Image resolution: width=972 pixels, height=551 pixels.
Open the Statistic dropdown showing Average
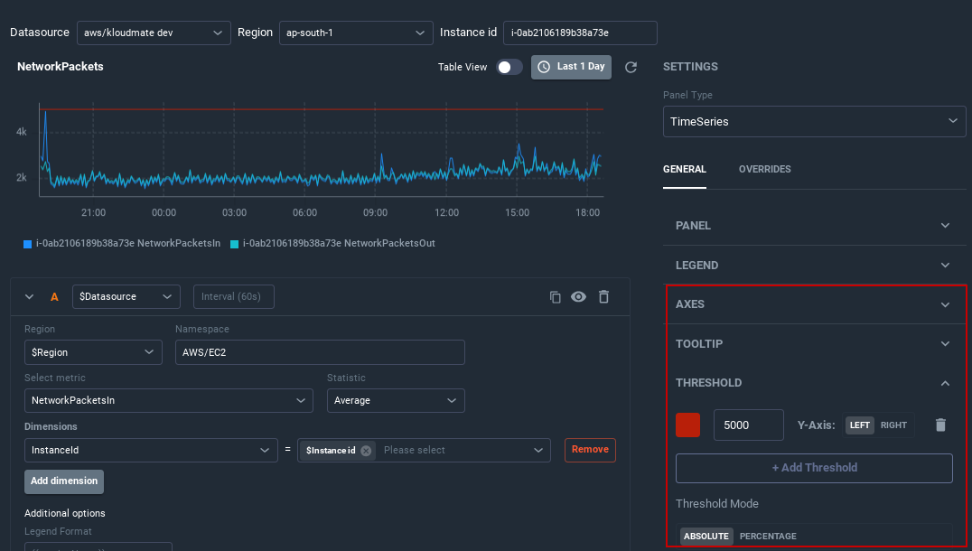(x=396, y=398)
